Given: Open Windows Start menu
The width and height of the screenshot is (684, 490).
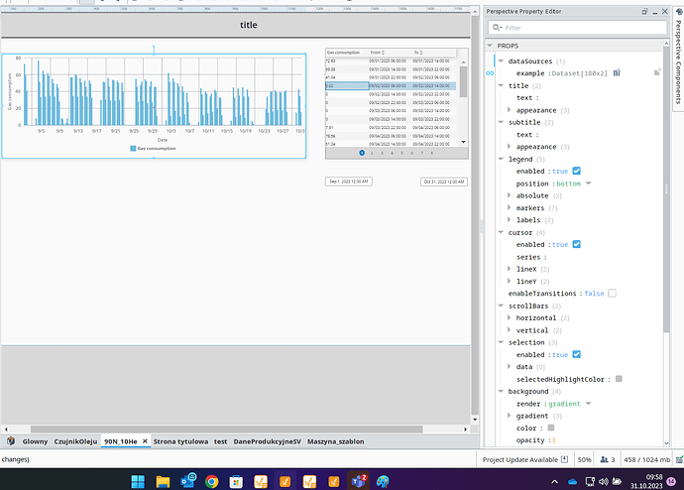Looking at the screenshot, I should pyautogui.click(x=138, y=482).
